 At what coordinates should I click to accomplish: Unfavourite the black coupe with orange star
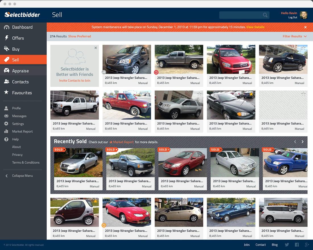(251, 94)
